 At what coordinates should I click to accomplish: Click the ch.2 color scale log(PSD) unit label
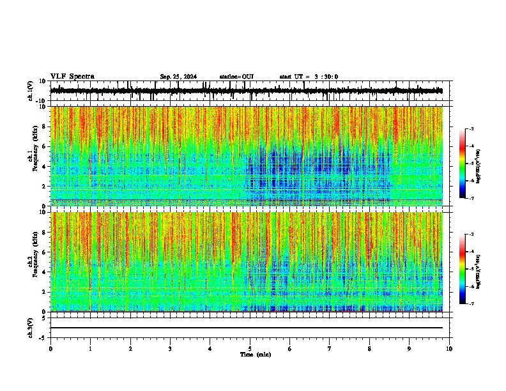pyautogui.click(x=479, y=272)
